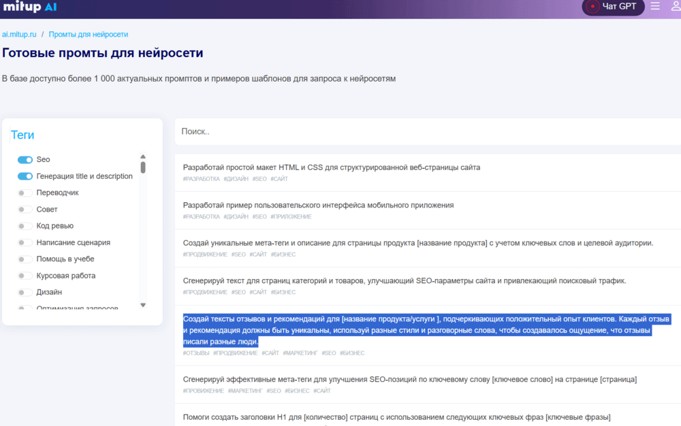
Task: Turn off Генерация title и description toggle
Action: [25, 176]
